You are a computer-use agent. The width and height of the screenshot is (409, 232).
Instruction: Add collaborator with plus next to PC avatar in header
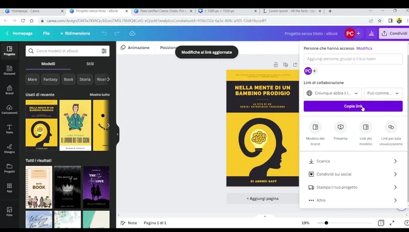click(x=359, y=33)
